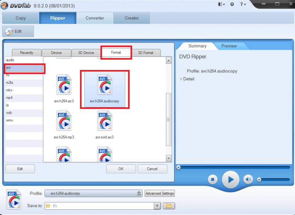Click the Save to path field
This screenshot has width=295, height=215.
coord(99,206)
